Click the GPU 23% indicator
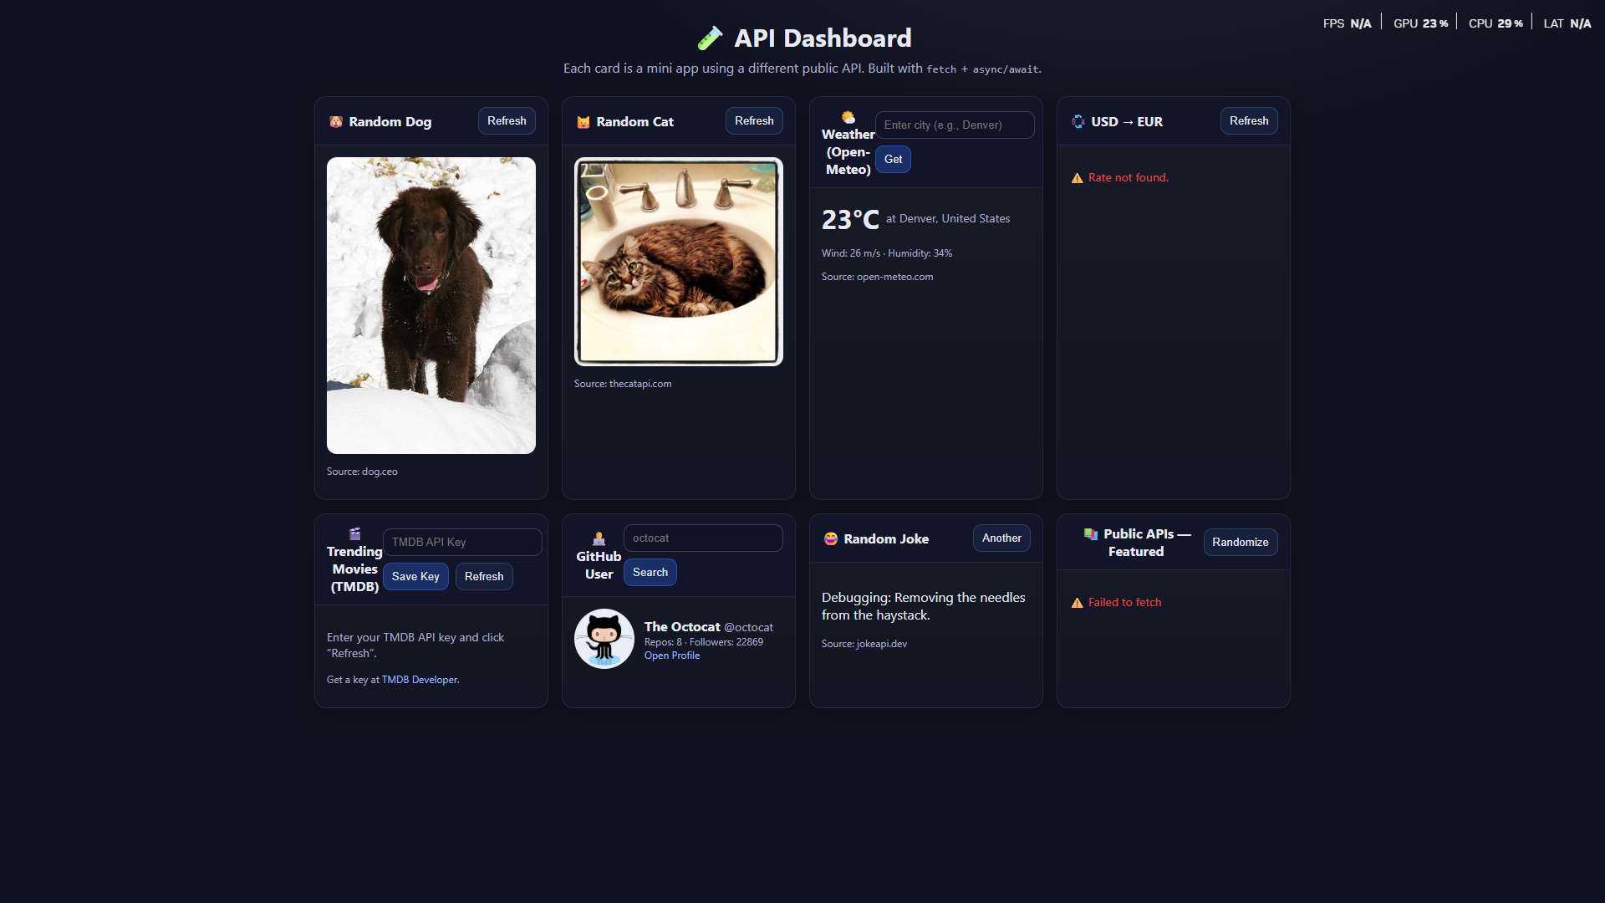The width and height of the screenshot is (1605, 903). pos(1420,23)
